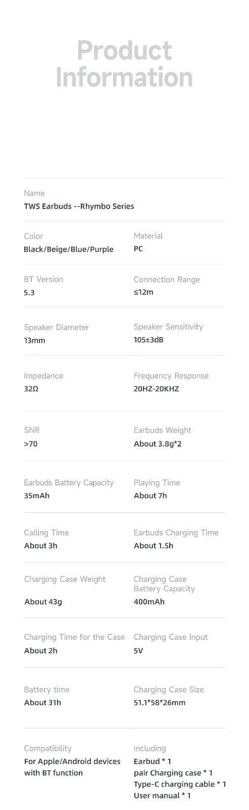
Task: Select the Charging Case Input 5V value
Action: click(138, 651)
